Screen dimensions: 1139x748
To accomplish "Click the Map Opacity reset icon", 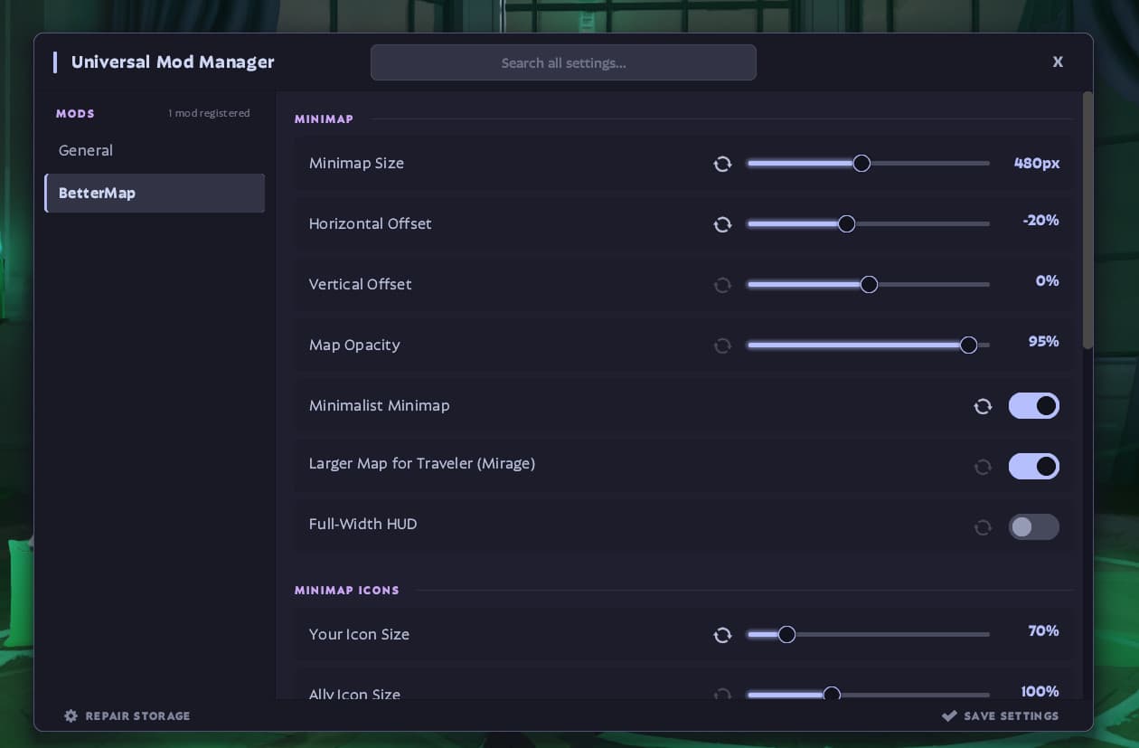I will click(x=722, y=346).
